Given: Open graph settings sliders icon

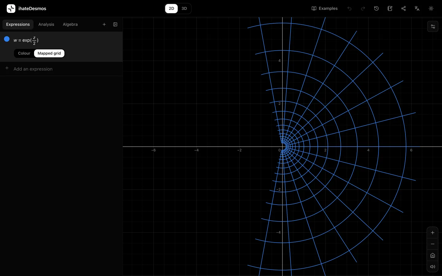Looking at the screenshot, I should click(x=433, y=26).
